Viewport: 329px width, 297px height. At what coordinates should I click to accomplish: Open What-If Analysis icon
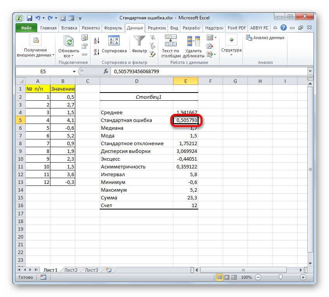210,55
